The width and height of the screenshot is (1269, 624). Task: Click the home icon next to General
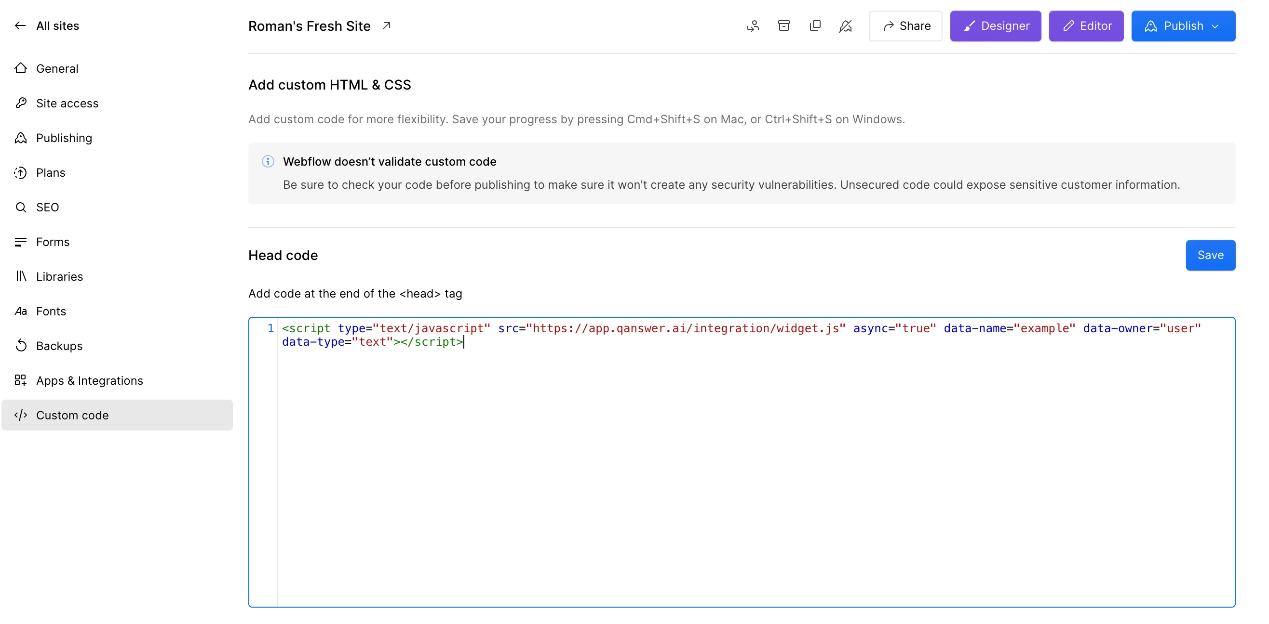coord(21,68)
